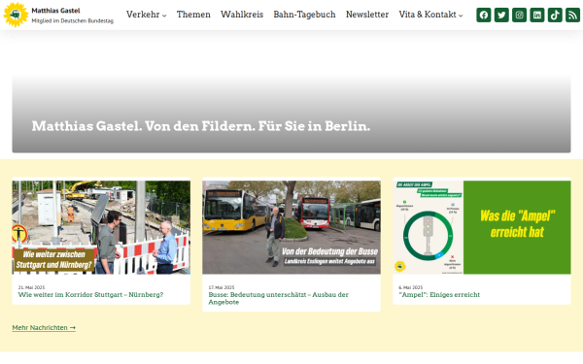Open the Twitter profile icon
Image resolution: width=583 pixels, height=364 pixels.
click(x=501, y=15)
